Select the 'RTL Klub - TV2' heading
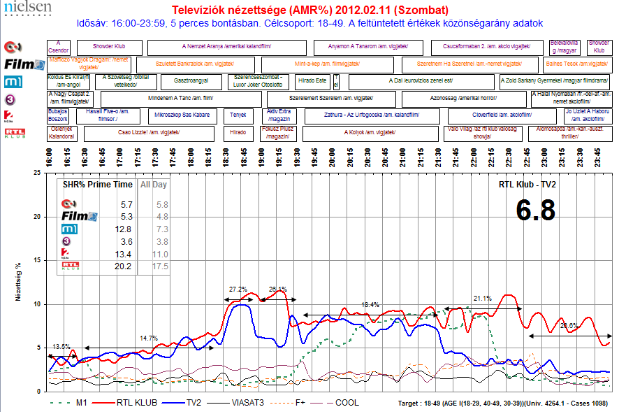This screenshot has height=414, width=619. point(527,185)
